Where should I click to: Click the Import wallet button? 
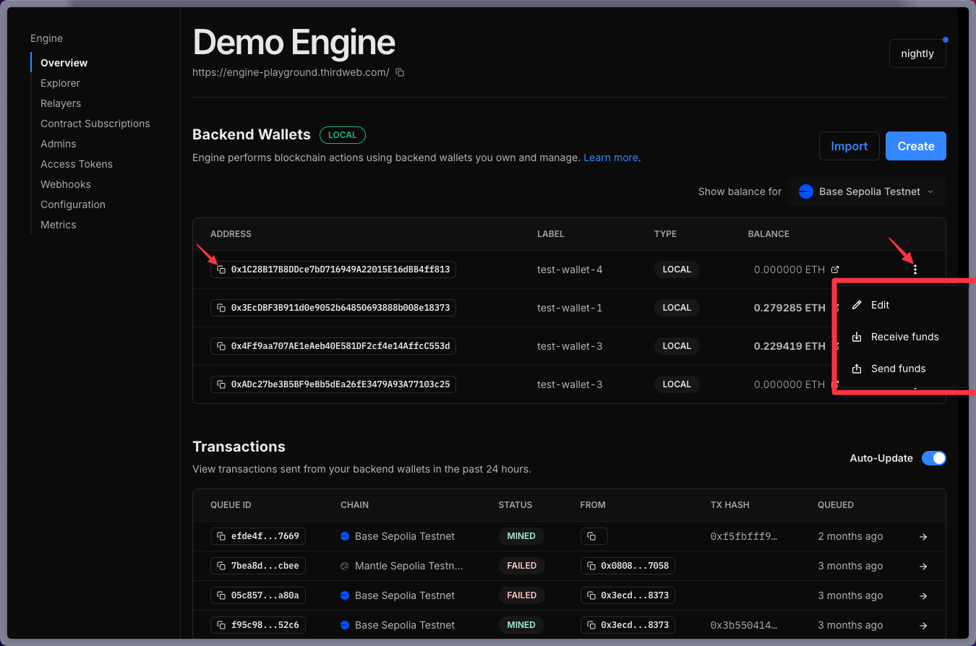tap(849, 146)
